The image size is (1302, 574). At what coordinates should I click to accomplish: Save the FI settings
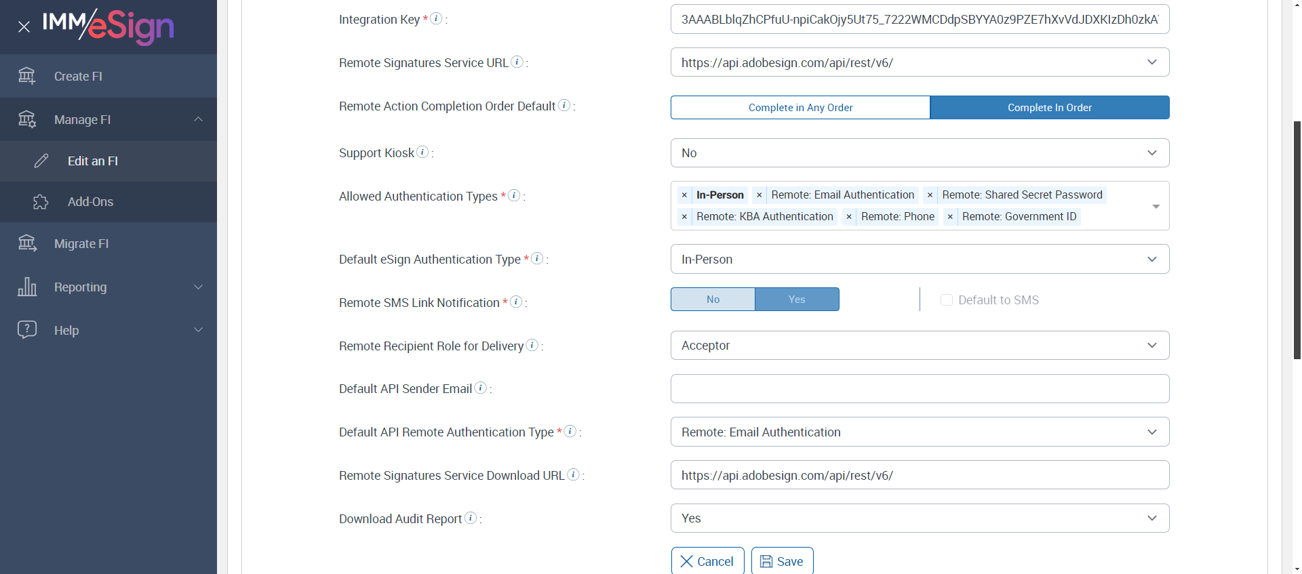[782, 561]
